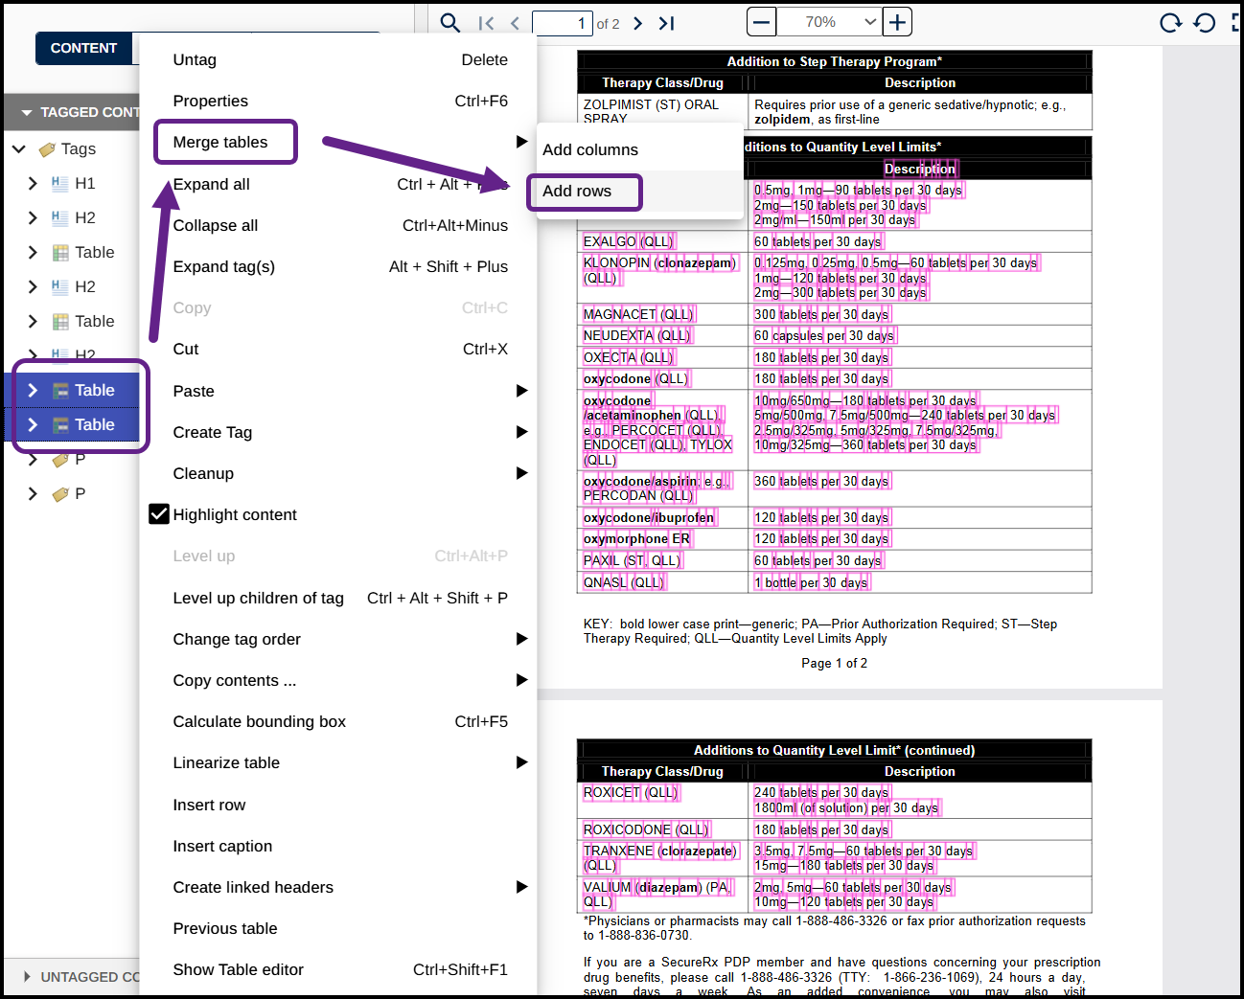
Task: Select Expand tag(s) menu entry
Action: (340, 266)
